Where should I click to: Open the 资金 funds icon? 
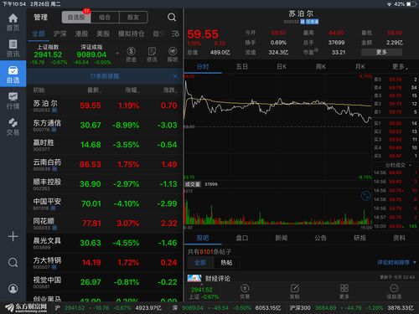[x=131, y=54]
